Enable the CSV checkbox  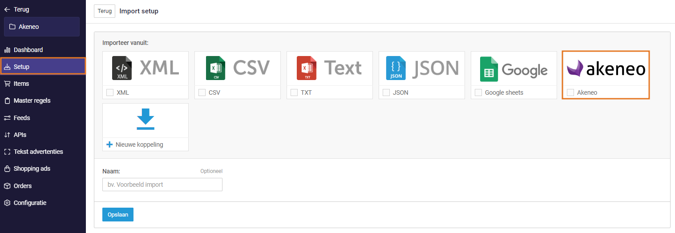pos(202,92)
